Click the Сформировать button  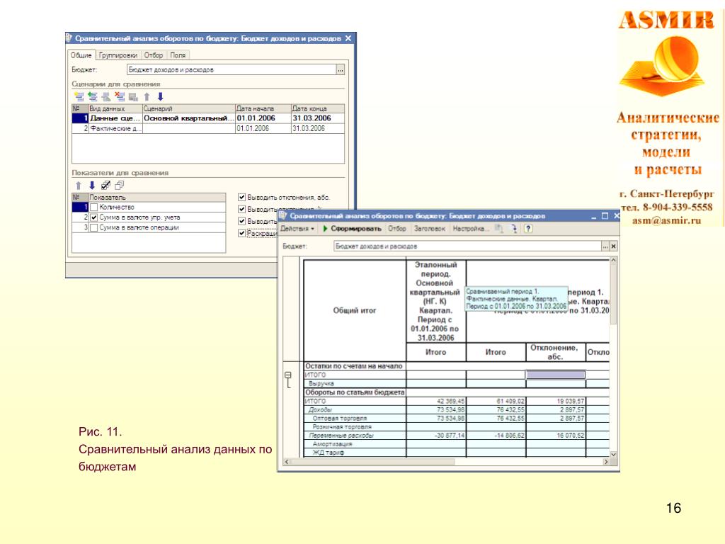click(352, 229)
